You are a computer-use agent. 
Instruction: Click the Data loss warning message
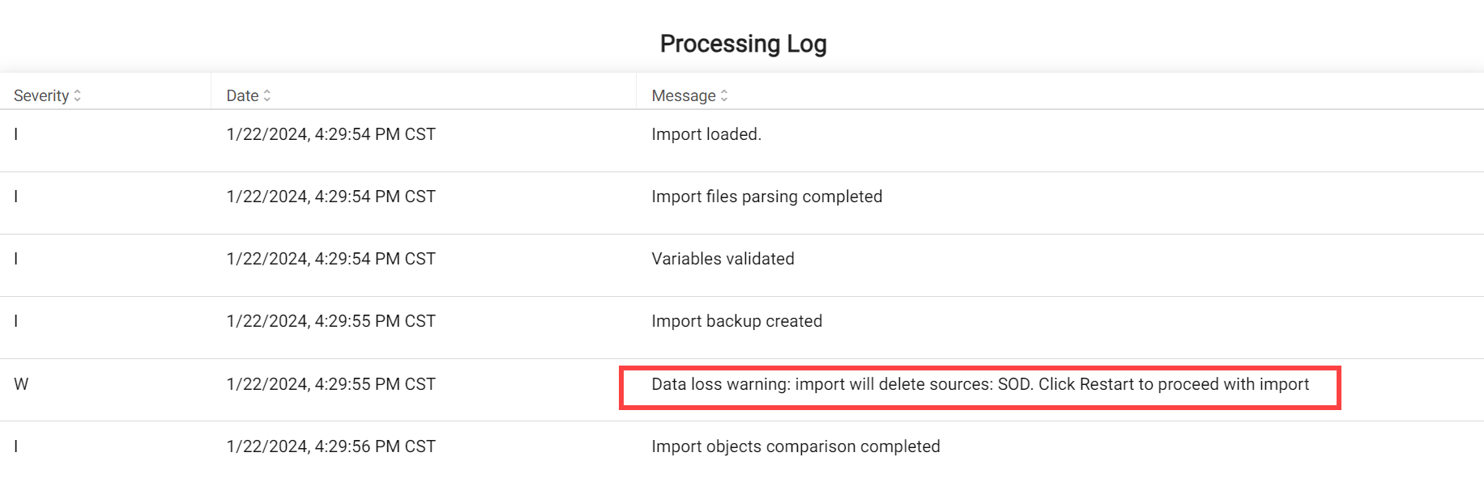pos(980,384)
